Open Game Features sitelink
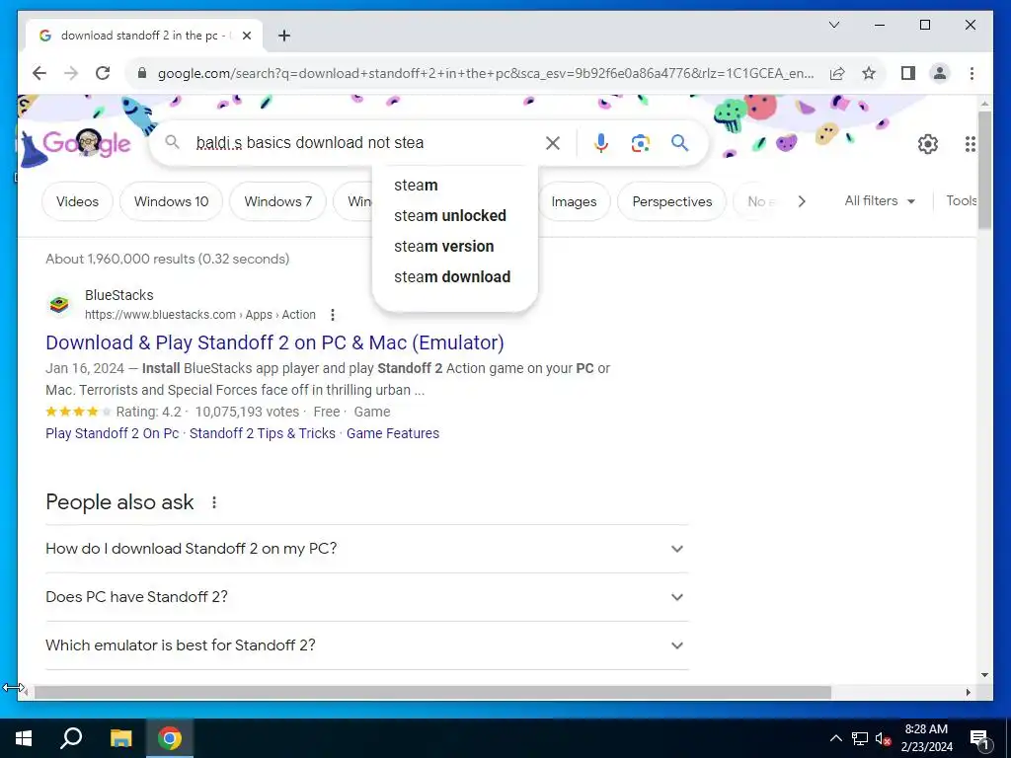This screenshot has height=758, width=1011. (393, 434)
